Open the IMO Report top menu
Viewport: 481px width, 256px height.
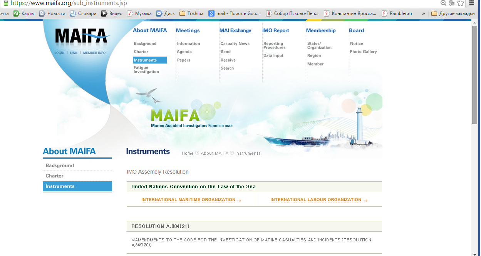point(276,30)
